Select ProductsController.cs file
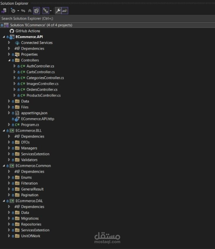 (43, 96)
